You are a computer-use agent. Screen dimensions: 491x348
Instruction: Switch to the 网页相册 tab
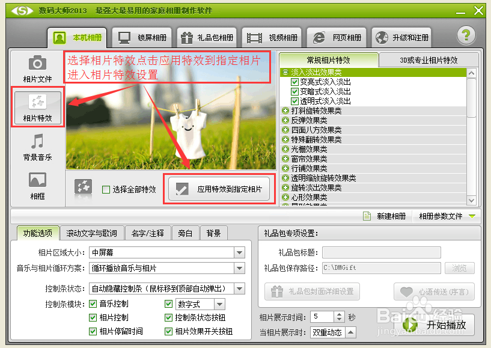(337, 38)
